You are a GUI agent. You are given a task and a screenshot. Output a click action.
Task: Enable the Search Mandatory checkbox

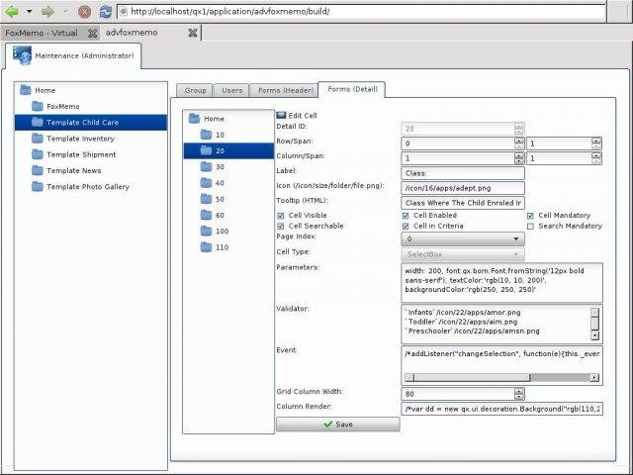pos(530,227)
